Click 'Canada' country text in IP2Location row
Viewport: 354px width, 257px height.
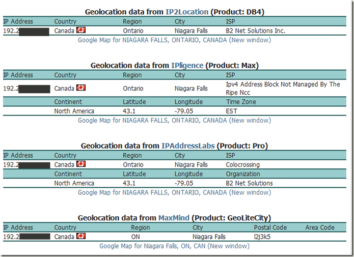click(x=64, y=31)
